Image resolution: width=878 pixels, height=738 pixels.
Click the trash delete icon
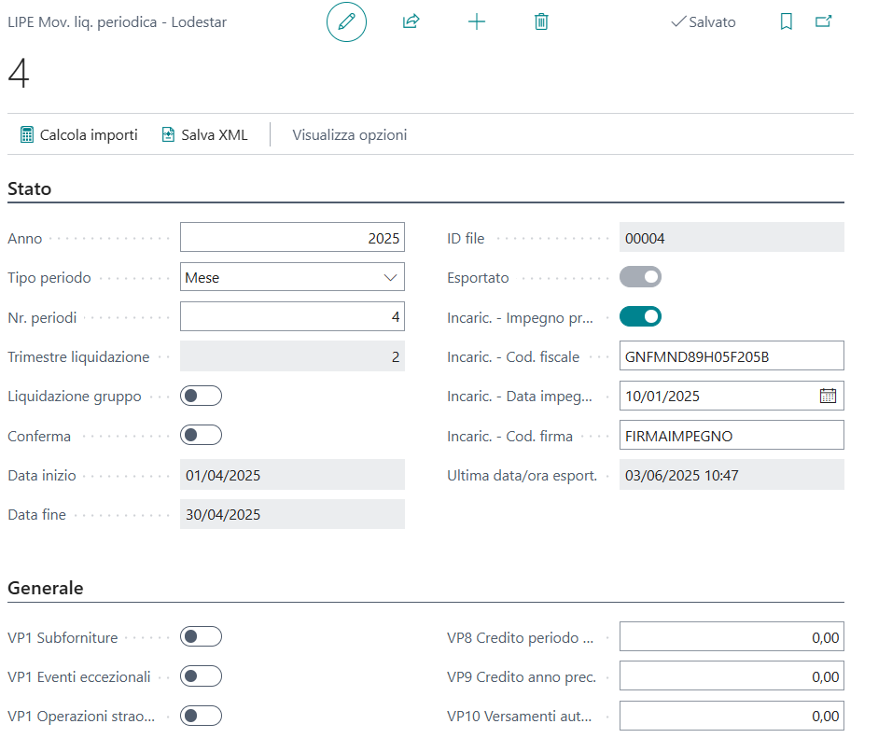coord(541,22)
